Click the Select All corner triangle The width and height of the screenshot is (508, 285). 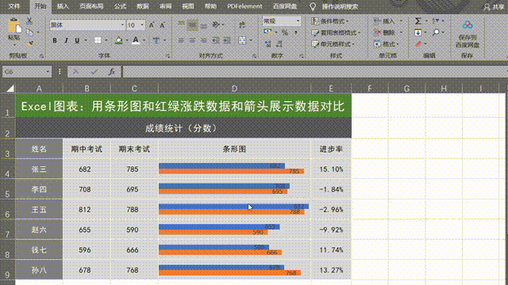[10, 88]
